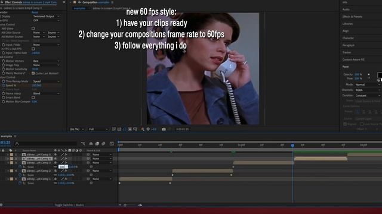Toggle the Cache Last Motion checkbox

33,73
